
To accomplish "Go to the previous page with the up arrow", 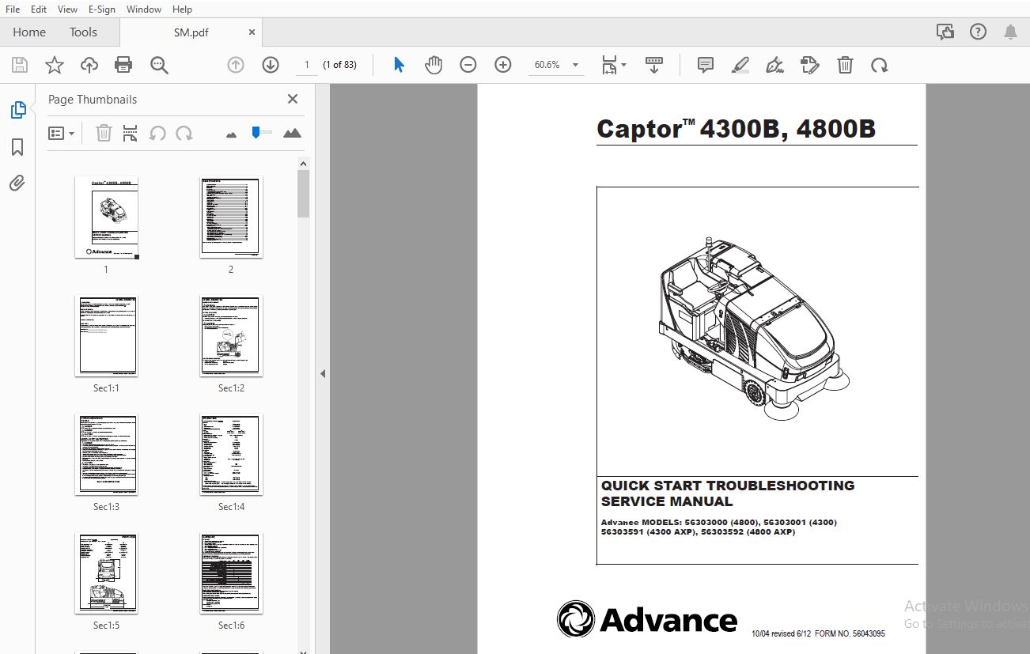I will (236, 65).
